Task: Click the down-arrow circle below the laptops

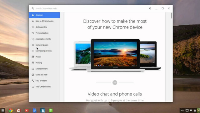Action: (115, 83)
